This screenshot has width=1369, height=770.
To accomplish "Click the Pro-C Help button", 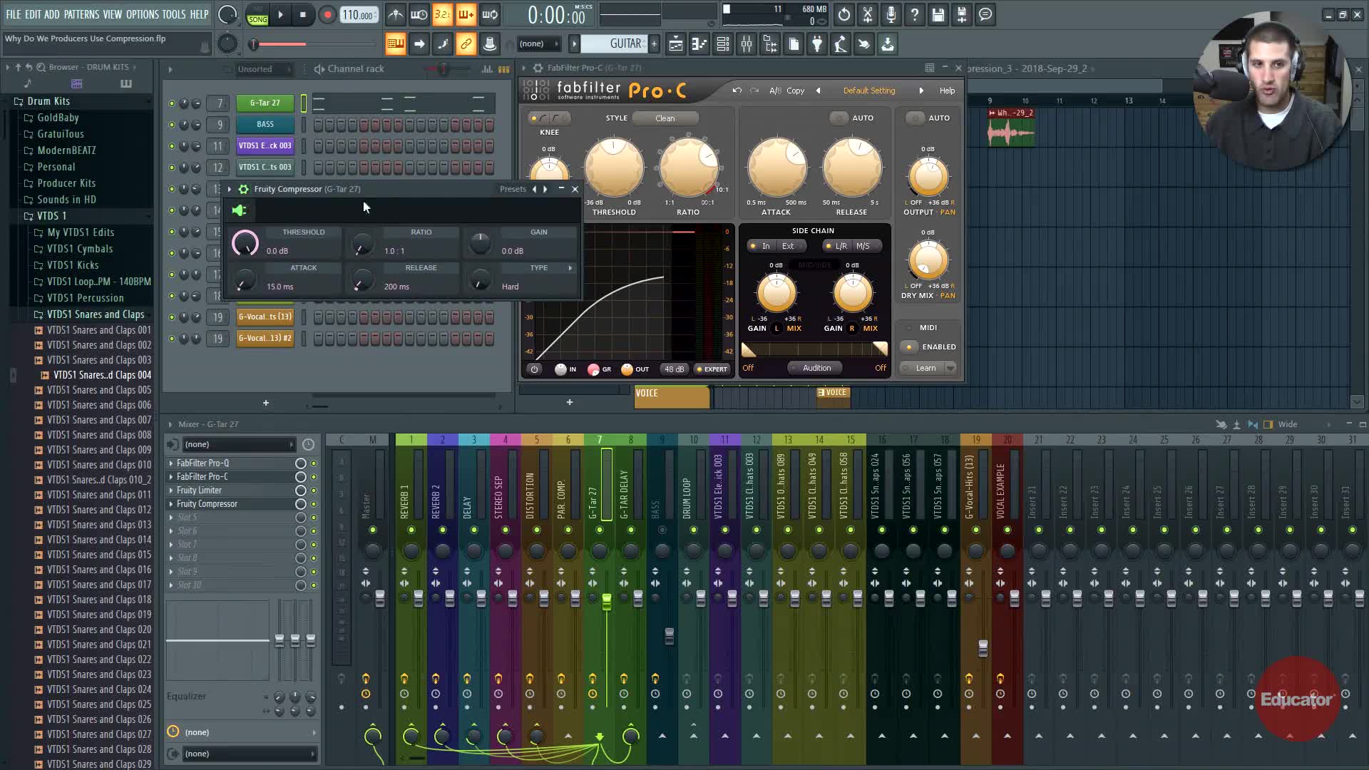I will pos(947,91).
